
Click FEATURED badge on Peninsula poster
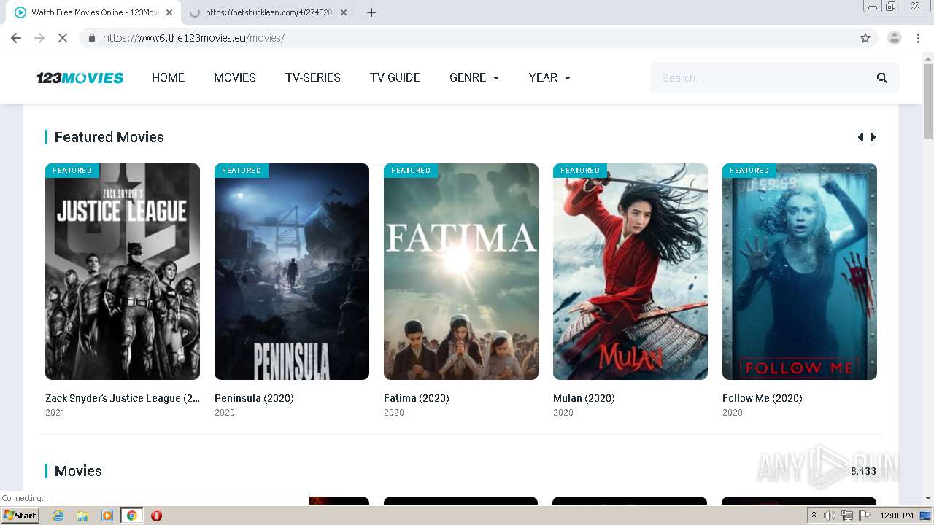click(242, 171)
